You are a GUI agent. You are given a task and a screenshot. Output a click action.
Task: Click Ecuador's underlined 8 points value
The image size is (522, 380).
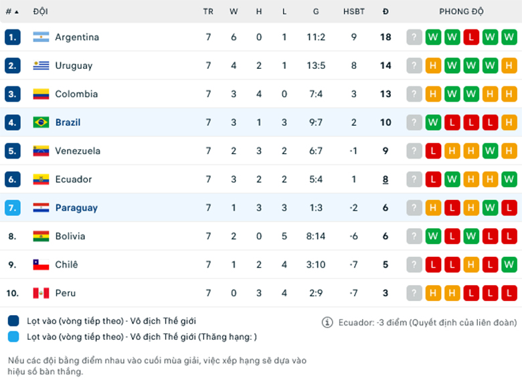pyautogui.click(x=385, y=180)
